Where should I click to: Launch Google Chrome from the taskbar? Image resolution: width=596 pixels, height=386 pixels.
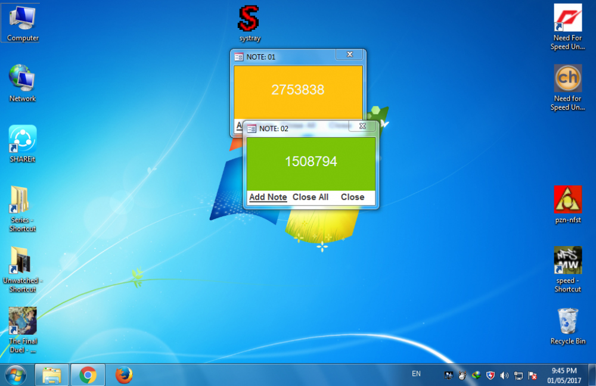pos(88,375)
